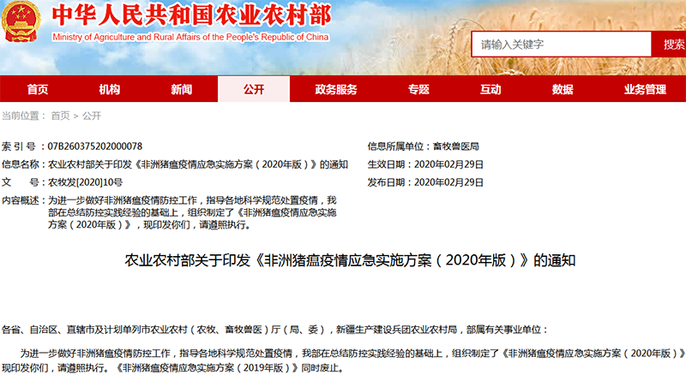Screen dimensions: 686x375
Task: Click the English ministry name subtitle
Action: [x=190, y=37]
